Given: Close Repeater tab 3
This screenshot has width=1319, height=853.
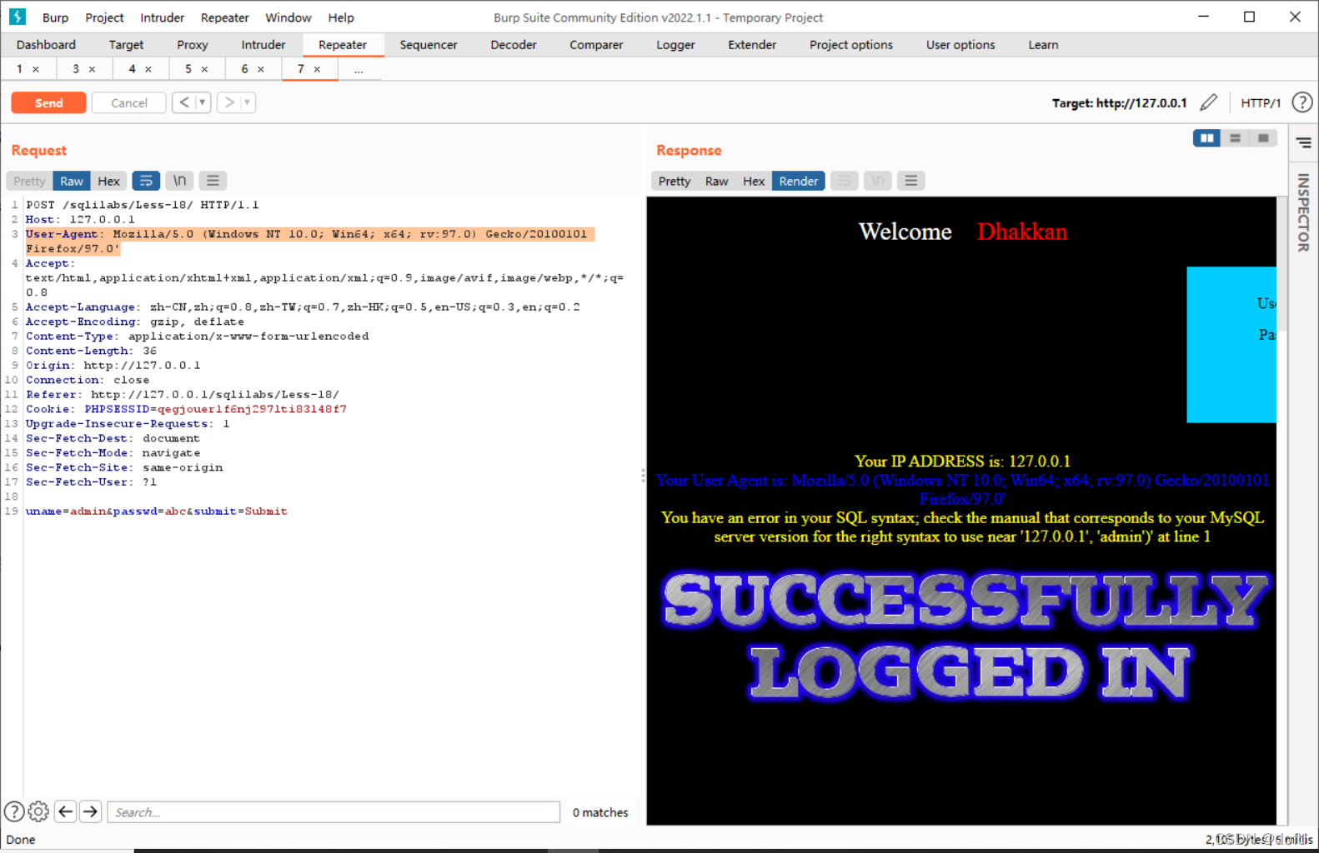Looking at the screenshot, I should pyautogui.click(x=92, y=69).
